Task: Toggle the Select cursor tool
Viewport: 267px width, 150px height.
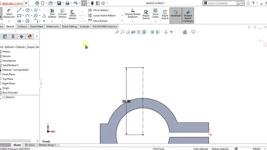Action: [x=84, y=3]
